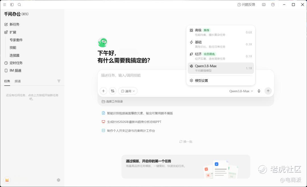Select Qwen3.8-Max in model list

click(221, 68)
